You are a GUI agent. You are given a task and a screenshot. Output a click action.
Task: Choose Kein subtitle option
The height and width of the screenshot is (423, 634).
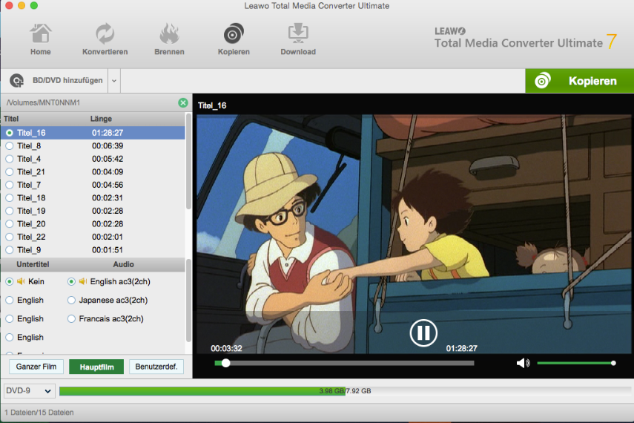[10, 281]
